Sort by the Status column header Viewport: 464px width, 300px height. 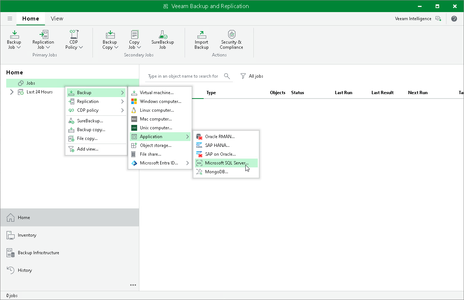pyautogui.click(x=298, y=93)
